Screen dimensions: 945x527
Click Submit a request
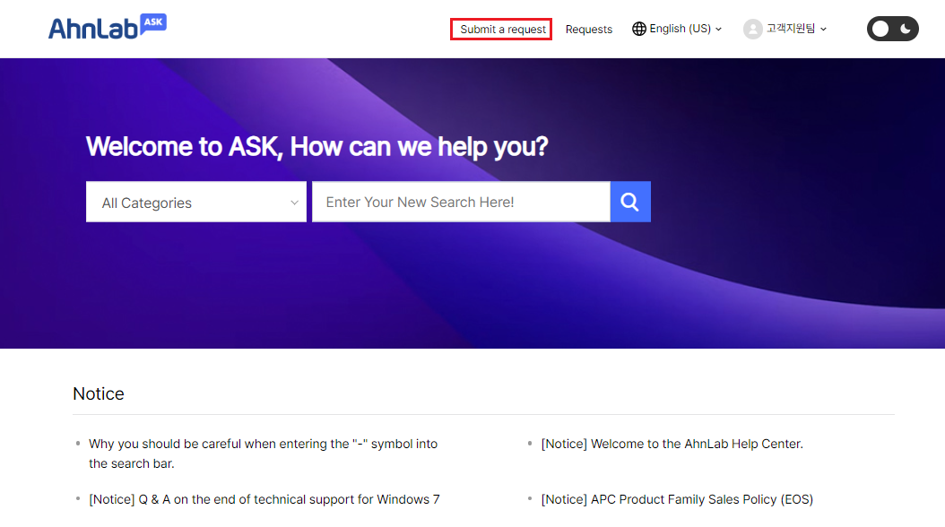coord(500,29)
